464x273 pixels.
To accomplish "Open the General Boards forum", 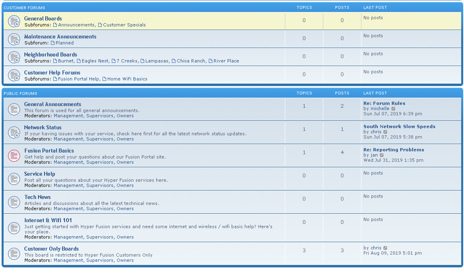I will coord(43,19).
